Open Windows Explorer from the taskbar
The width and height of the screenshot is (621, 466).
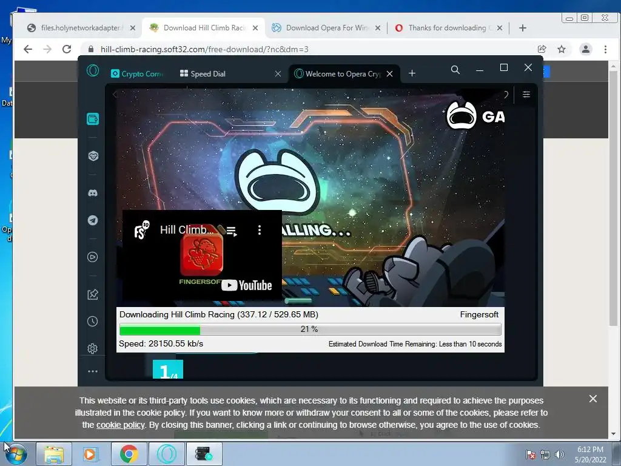54,454
